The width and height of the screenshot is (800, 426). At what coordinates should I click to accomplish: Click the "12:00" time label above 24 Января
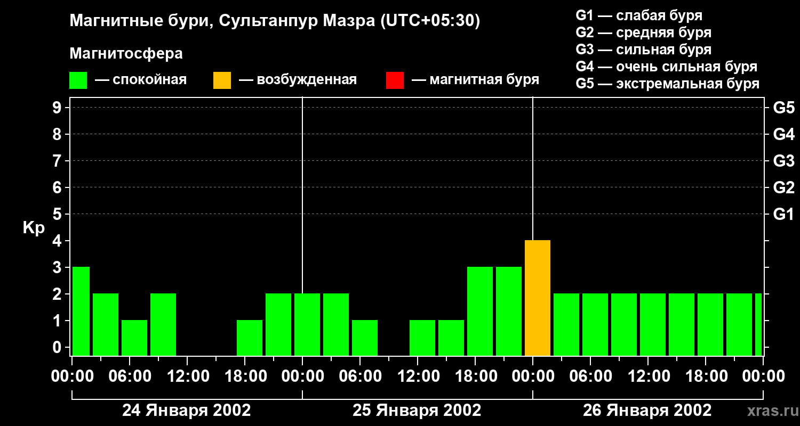click(x=187, y=376)
